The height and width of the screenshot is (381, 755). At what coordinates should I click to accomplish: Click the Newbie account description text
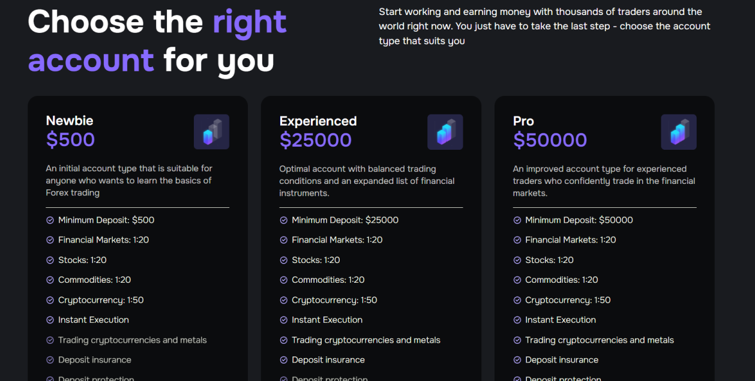point(129,180)
